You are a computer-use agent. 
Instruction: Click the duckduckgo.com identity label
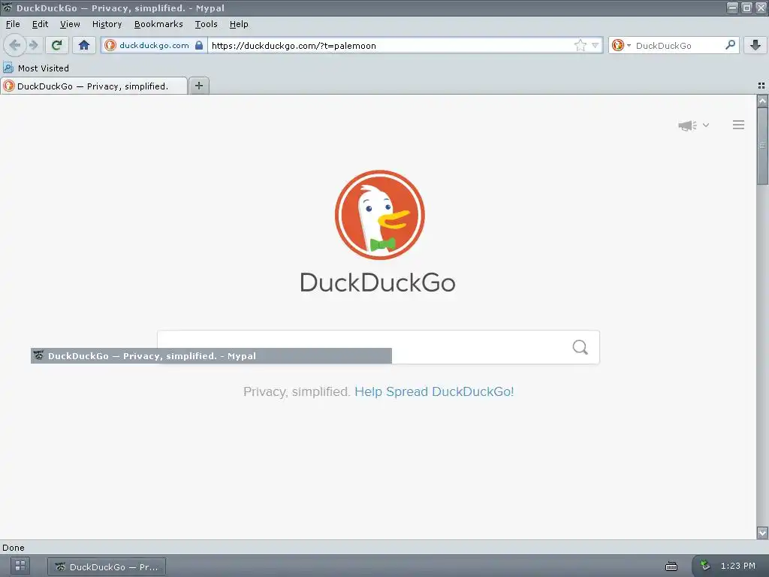pyautogui.click(x=154, y=45)
